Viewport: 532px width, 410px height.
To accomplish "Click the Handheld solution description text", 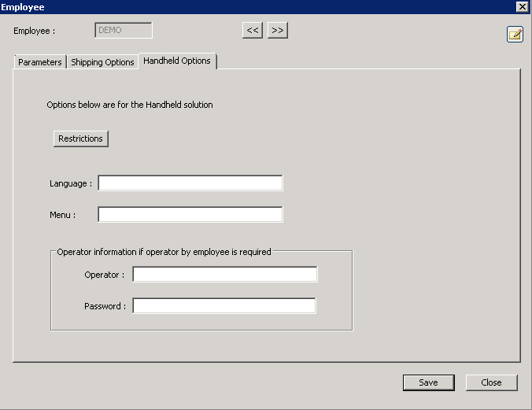I will coord(130,105).
